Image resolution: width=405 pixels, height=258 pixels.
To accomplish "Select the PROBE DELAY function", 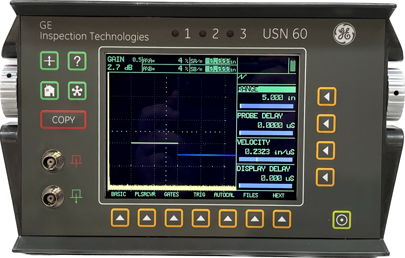I will 260,116.
